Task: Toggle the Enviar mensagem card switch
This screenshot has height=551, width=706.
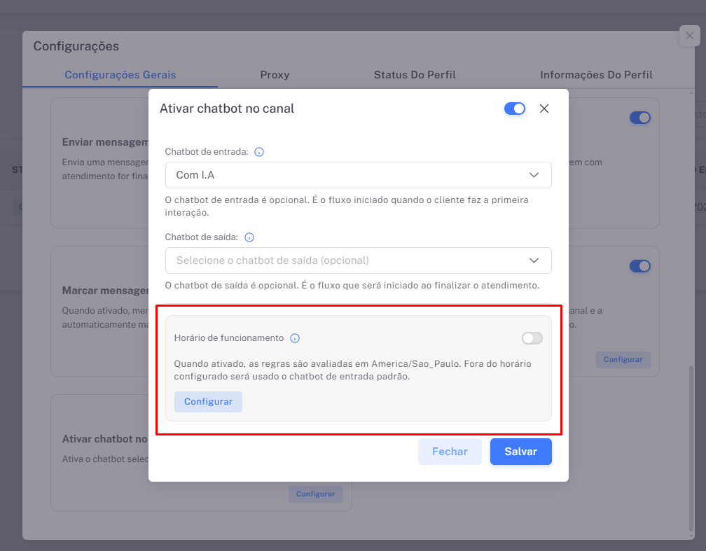Action: [640, 118]
